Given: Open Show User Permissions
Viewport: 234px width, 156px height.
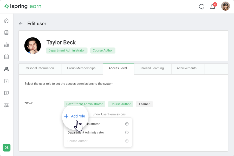Looking at the screenshot, I should (x=109, y=114).
